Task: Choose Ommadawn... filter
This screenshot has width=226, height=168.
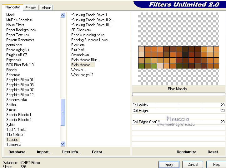Action: click(x=81, y=55)
